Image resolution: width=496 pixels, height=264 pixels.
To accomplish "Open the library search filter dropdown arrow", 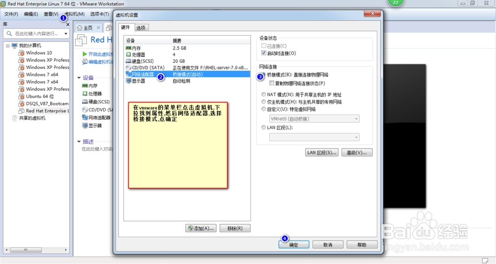I will [x=66, y=34].
